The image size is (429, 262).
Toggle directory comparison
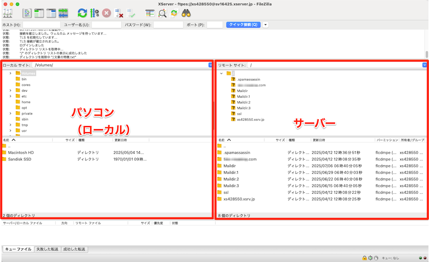point(162,13)
